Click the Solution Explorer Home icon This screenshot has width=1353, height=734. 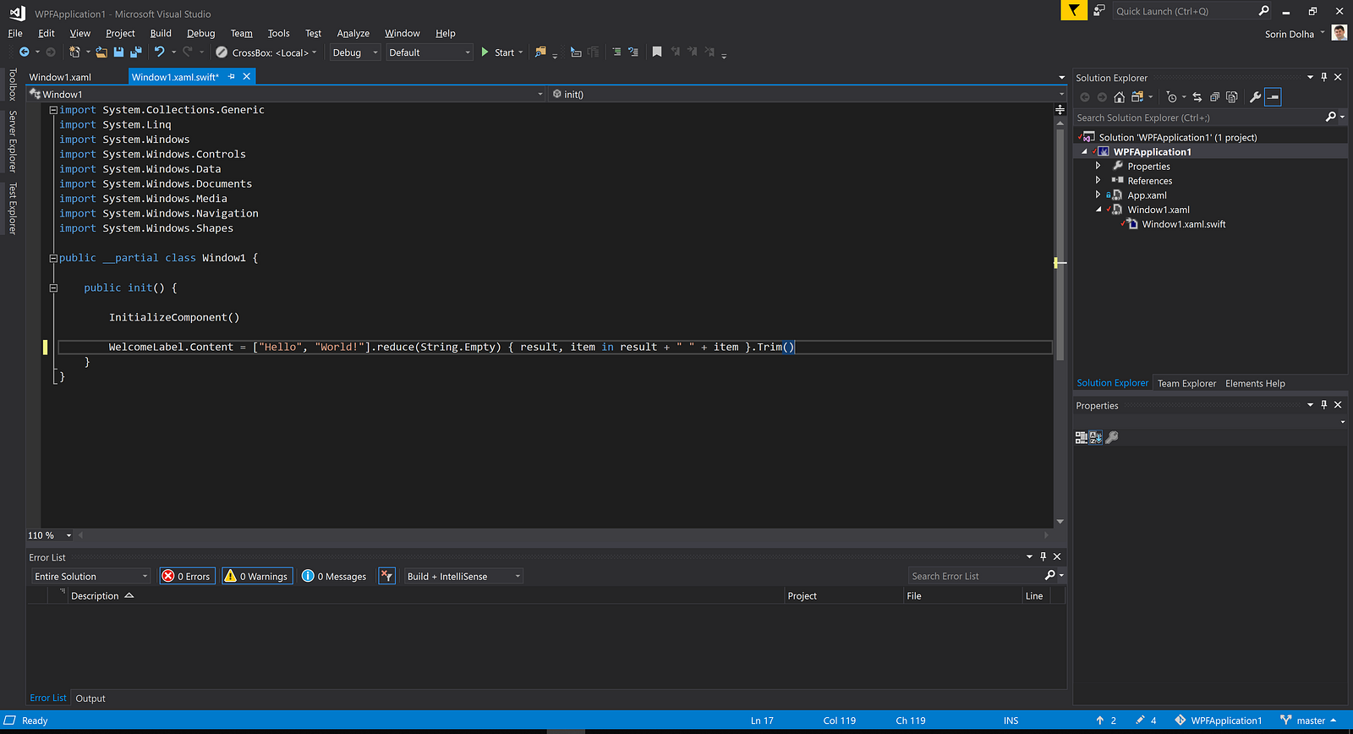1120,97
